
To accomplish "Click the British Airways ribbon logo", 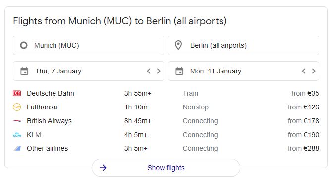I will (17, 121).
